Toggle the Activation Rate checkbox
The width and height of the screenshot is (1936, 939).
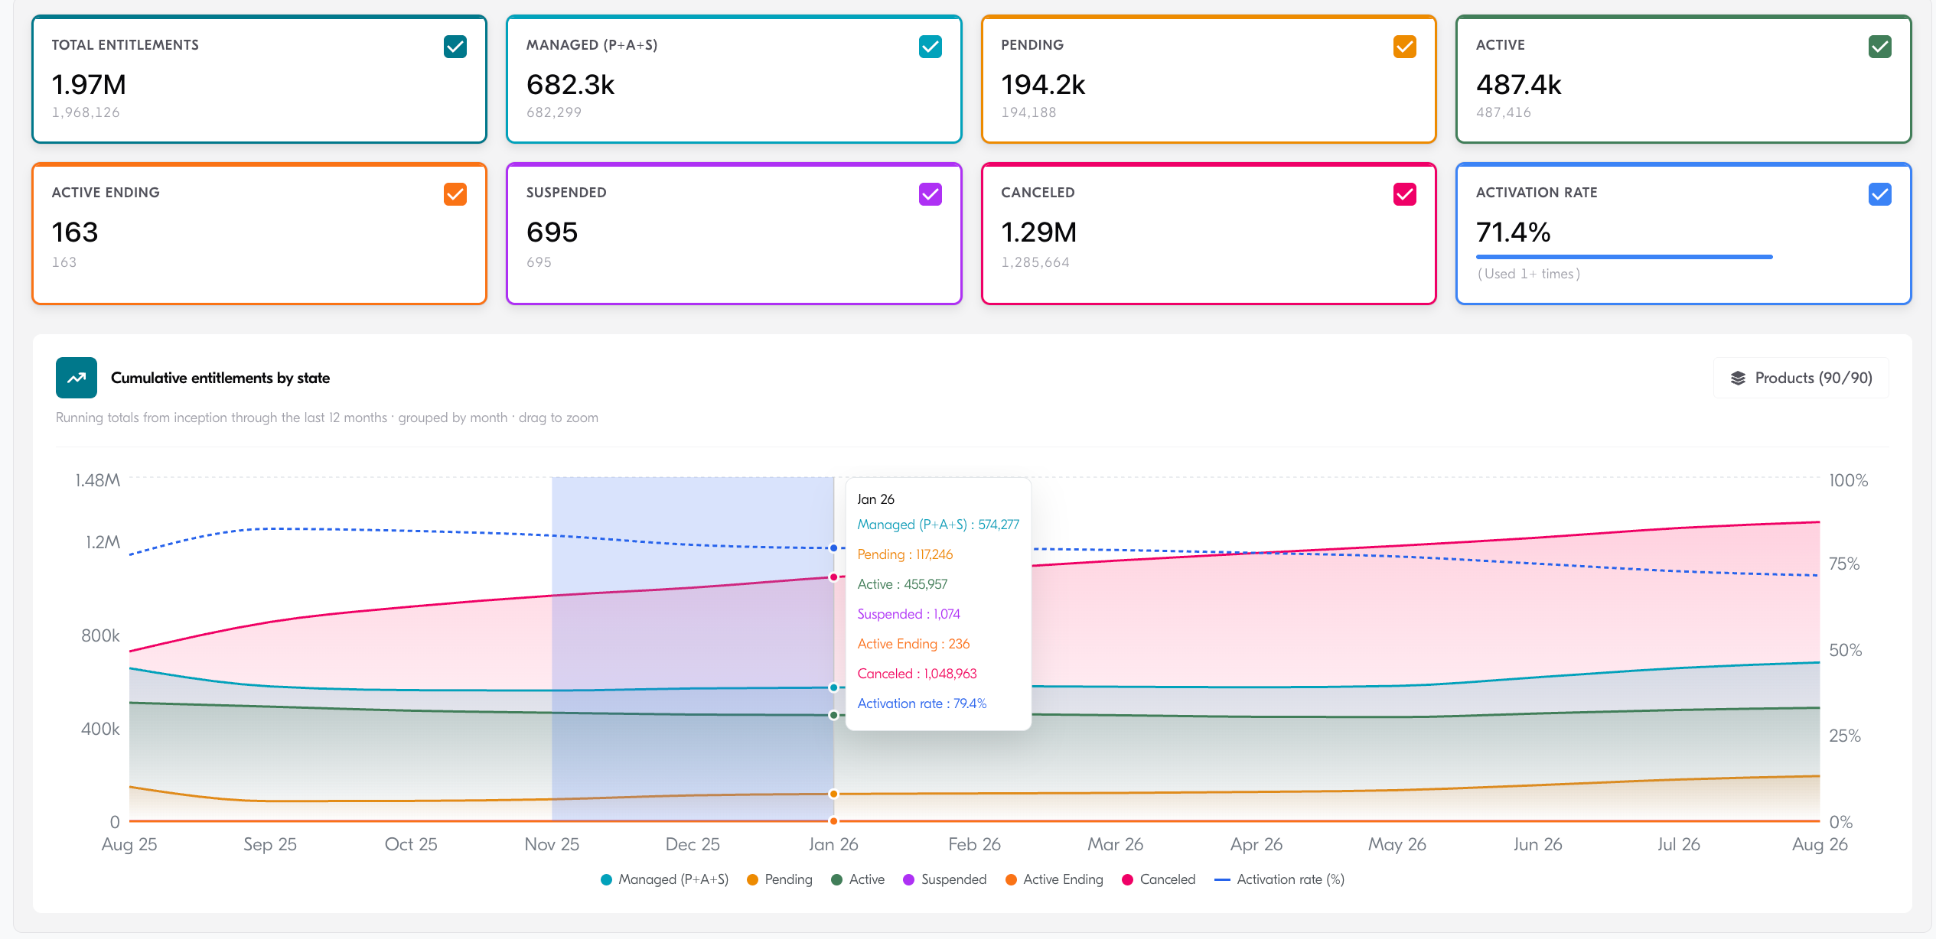(1880, 194)
